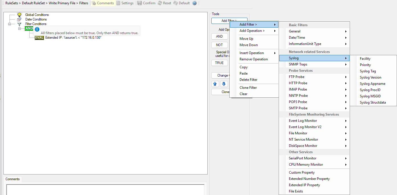This screenshot has width=397, height=195.
Task: Expand the FTP Probe submenu
Action: pyautogui.click(x=314, y=77)
